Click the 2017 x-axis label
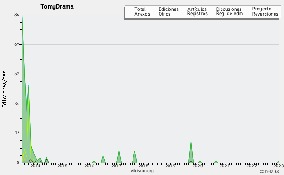 116,166
